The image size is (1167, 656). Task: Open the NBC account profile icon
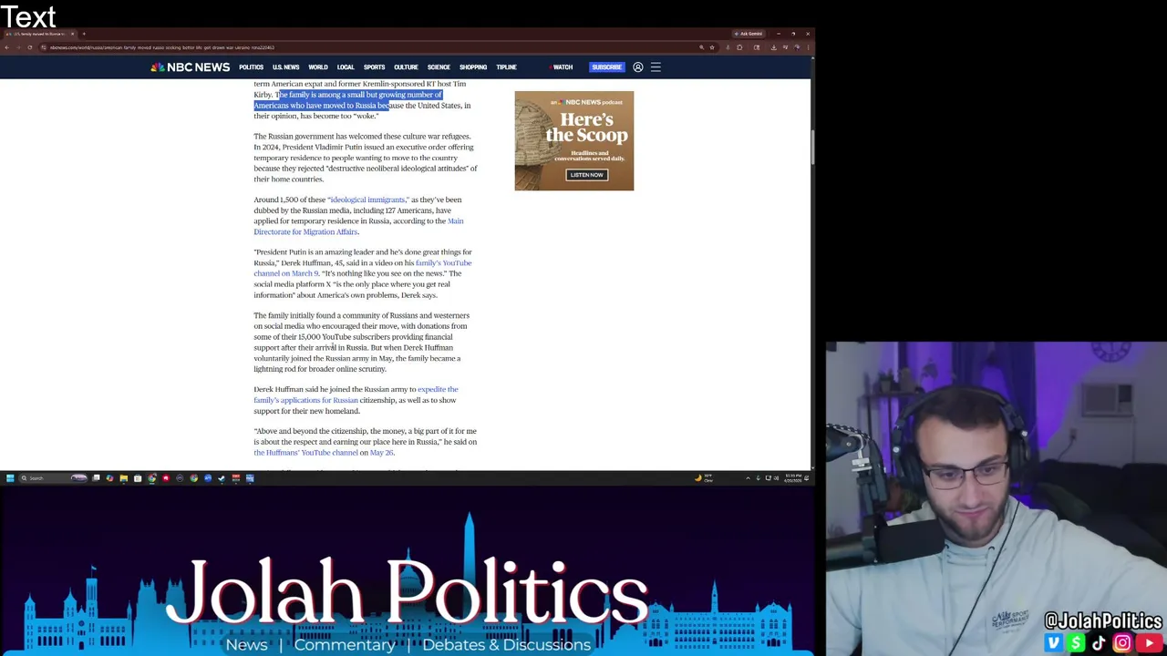point(638,67)
